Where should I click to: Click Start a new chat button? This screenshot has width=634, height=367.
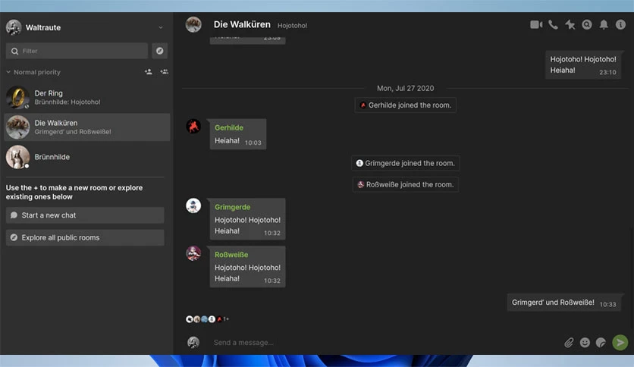tap(85, 215)
